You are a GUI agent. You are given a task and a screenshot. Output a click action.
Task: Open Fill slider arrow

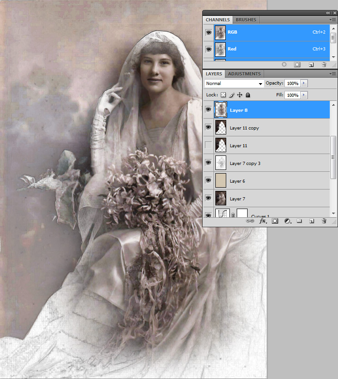304,95
